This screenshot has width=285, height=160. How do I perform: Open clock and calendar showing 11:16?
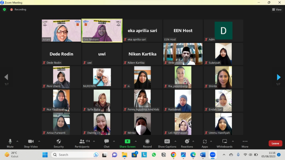268,155
